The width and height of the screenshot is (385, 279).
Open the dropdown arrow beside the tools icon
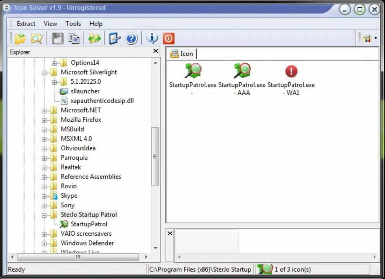point(376,38)
